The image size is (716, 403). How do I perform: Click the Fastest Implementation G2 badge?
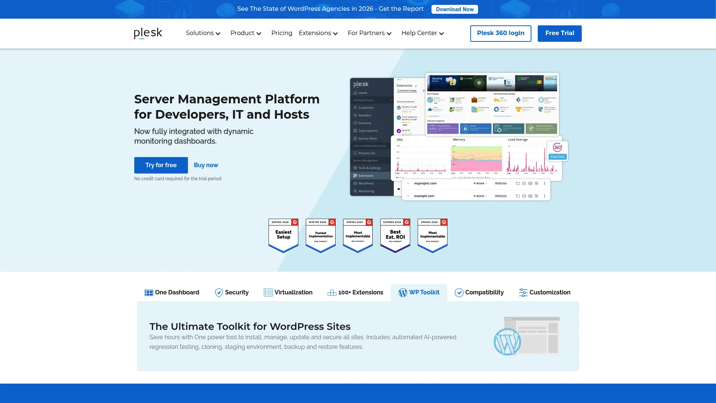coord(321,236)
